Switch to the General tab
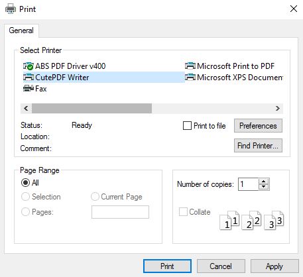Image resolution: width=303 pixels, height=277 pixels. (21, 30)
